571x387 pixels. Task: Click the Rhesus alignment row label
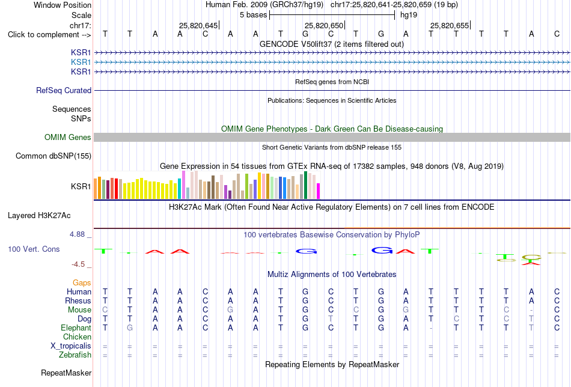(78, 300)
